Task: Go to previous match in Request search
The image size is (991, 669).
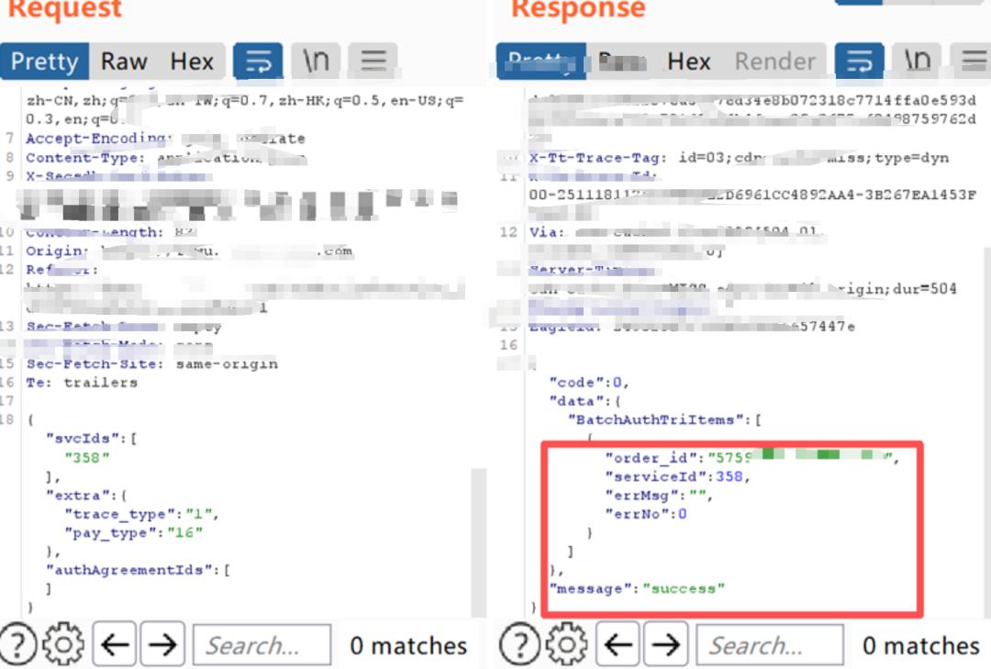Action: point(115,645)
